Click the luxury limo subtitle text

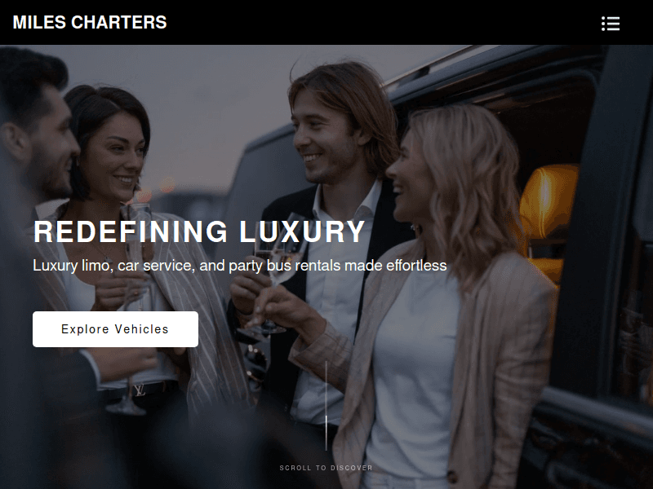240,266
